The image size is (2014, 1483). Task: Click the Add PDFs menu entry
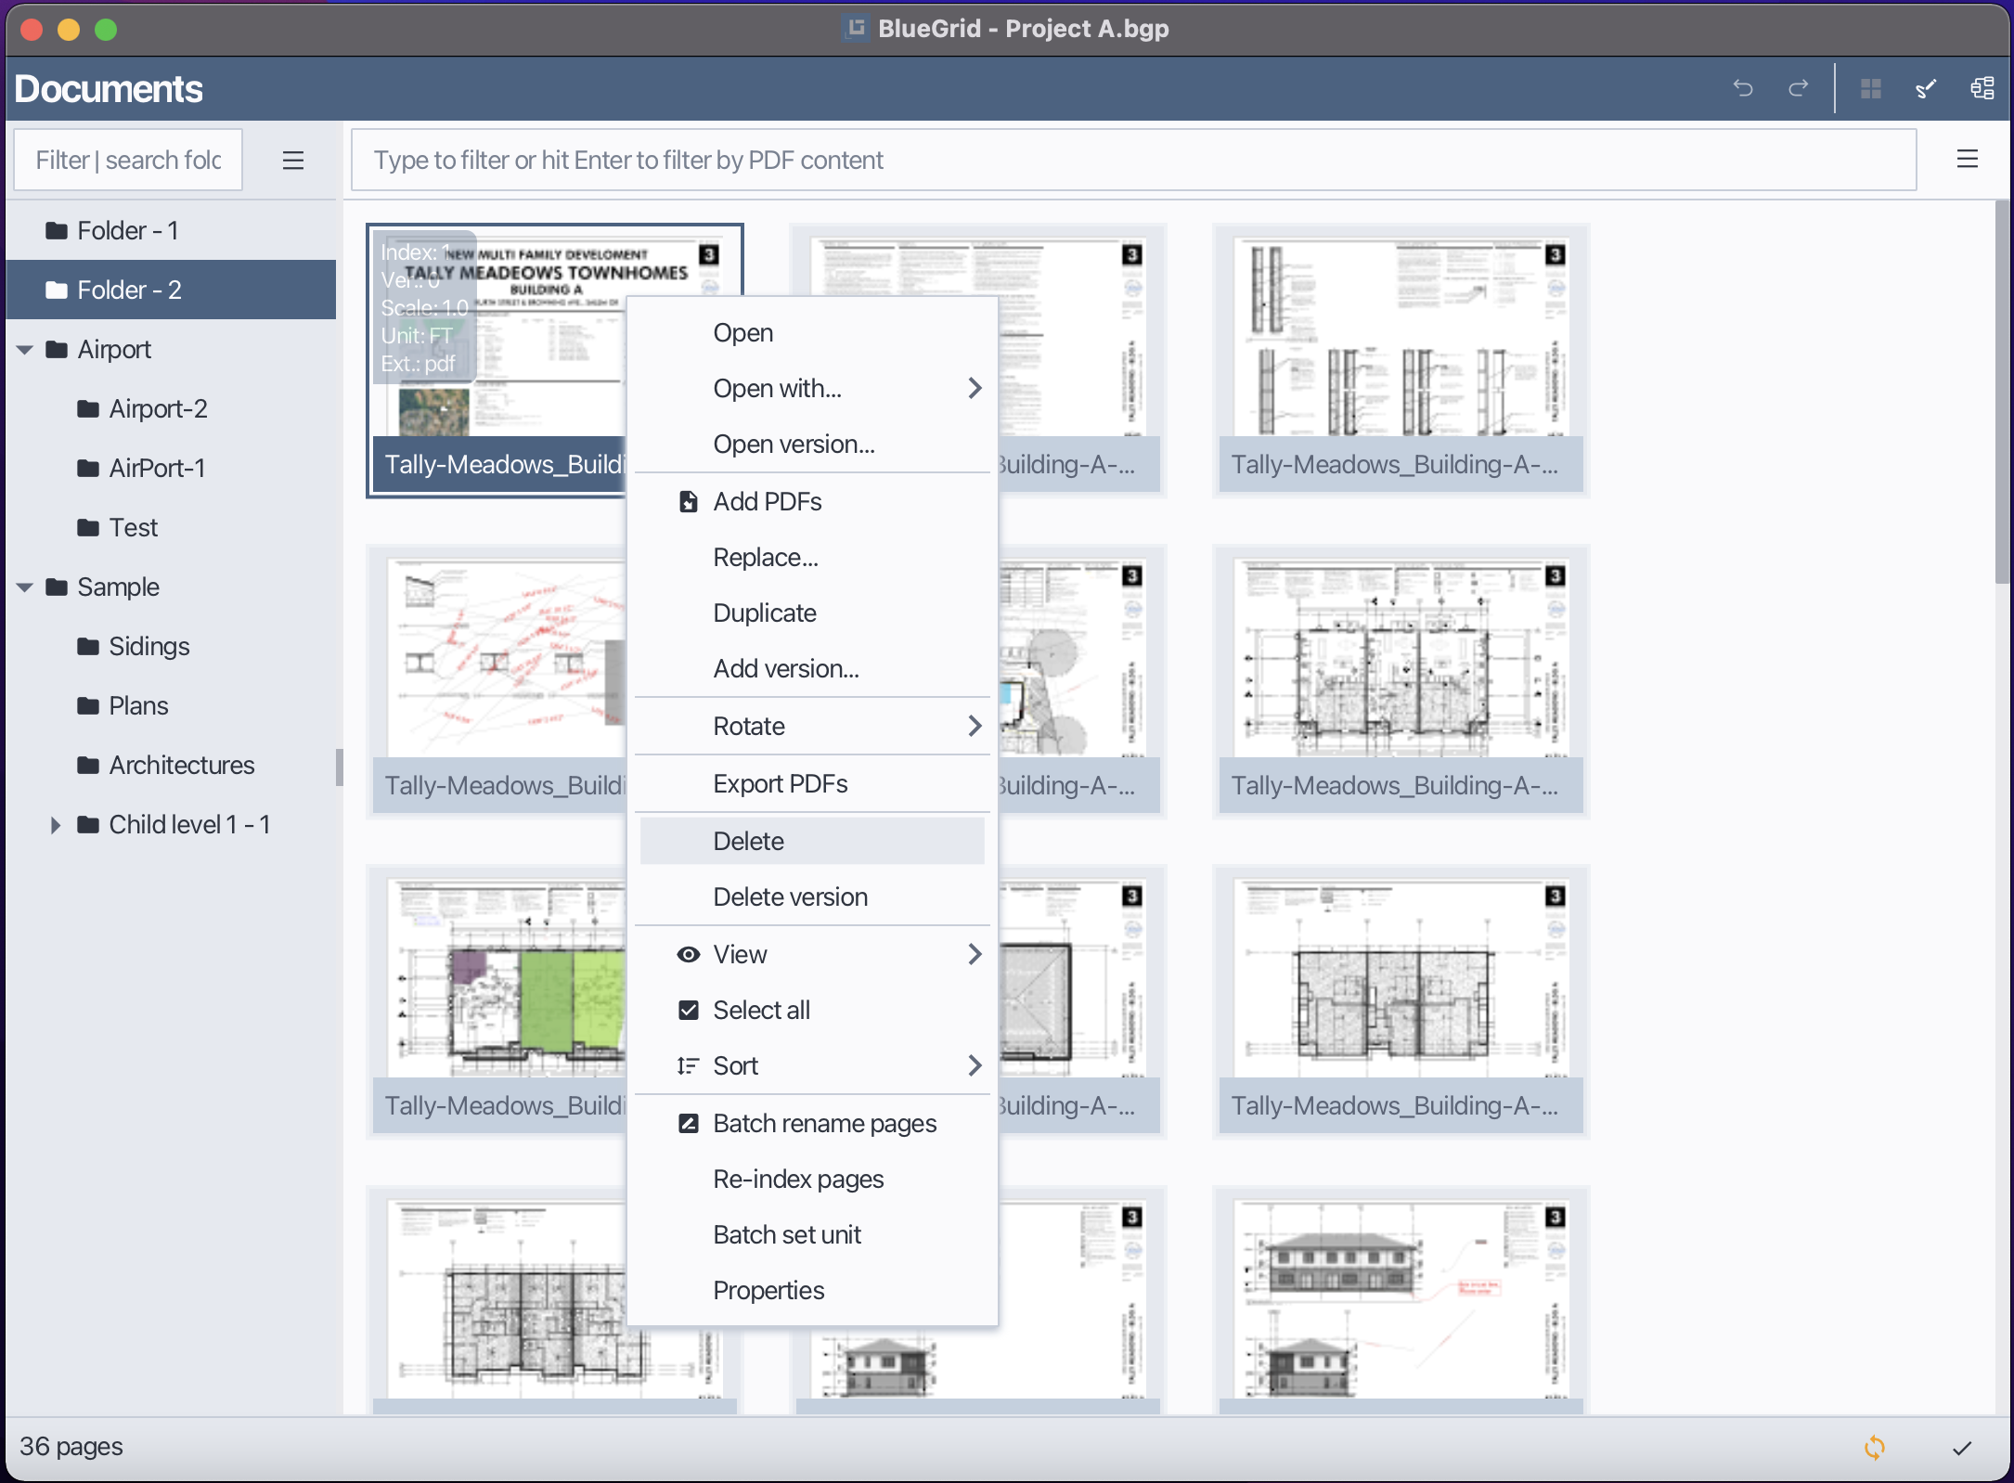click(x=767, y=502)
